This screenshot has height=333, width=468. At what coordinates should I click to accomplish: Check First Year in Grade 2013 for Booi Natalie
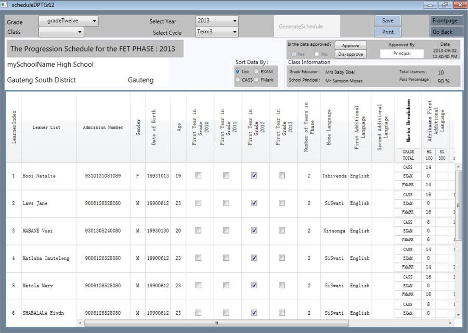pyautogui.click(x=282, y=175)
